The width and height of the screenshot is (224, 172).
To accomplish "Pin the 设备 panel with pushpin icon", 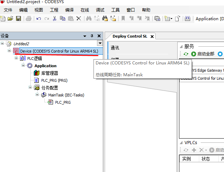I will (x=92, y=36).
